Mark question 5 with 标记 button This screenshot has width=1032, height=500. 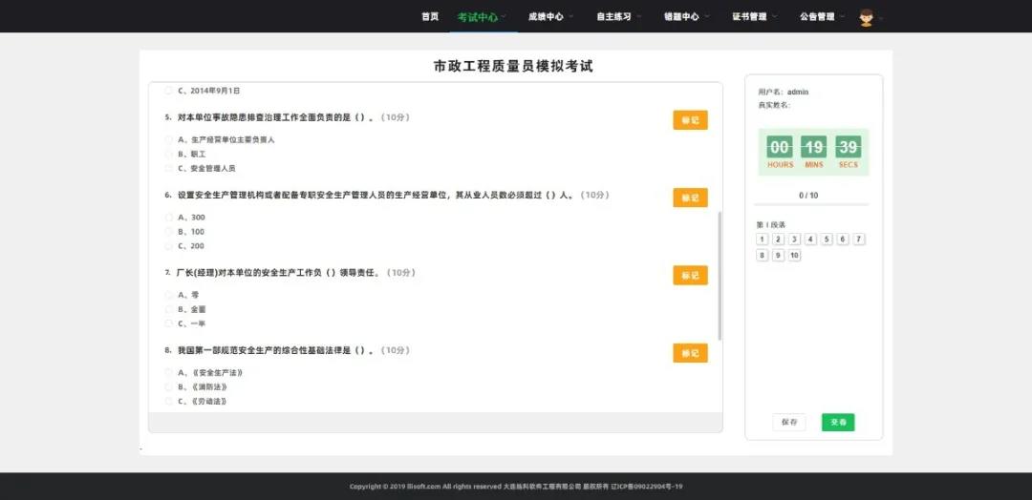[x=690, y=120]
